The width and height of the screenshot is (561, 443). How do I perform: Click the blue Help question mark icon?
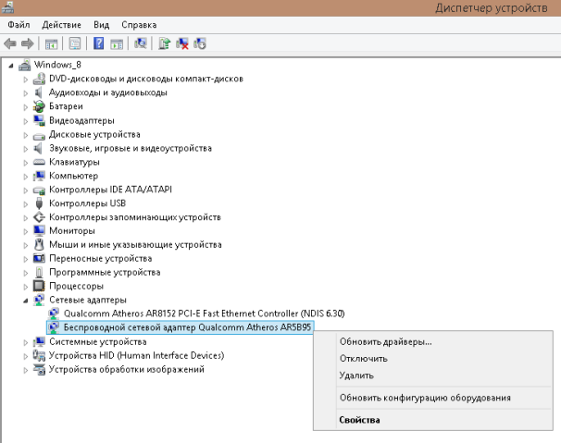tap(98, 43)
